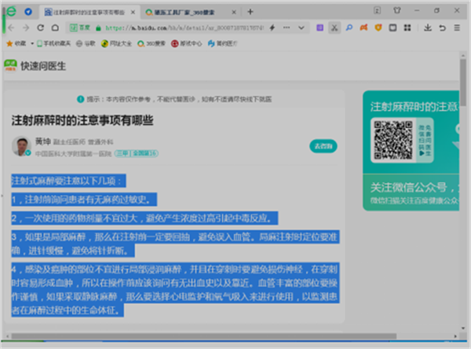Open the three-dots menu in address bar
The height and width of the screenshot is (349, 471).
[287, 28]
